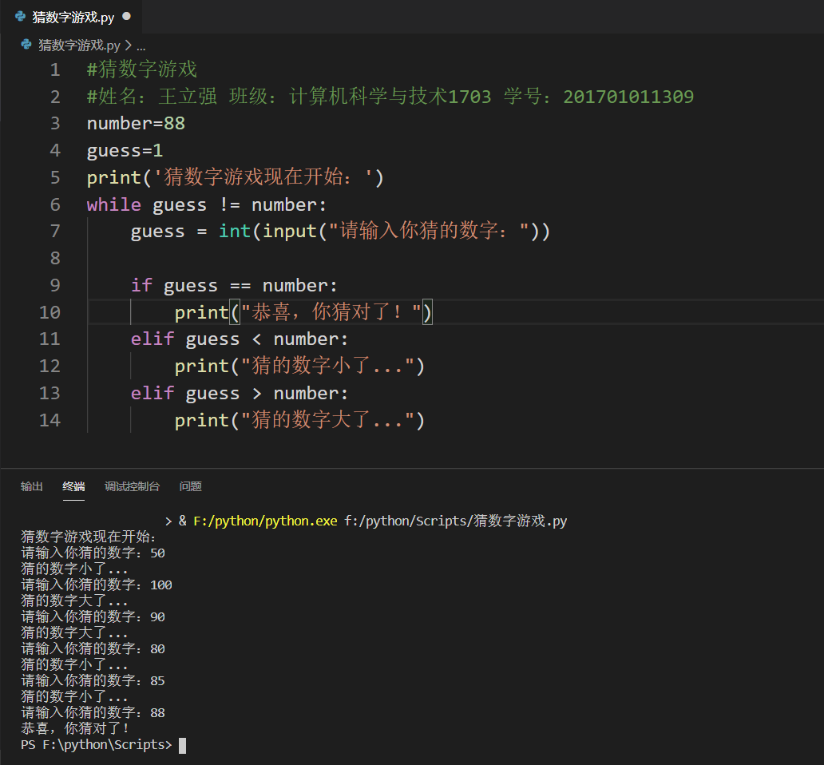
Task: Switch to the 输出 panel tab
Action: tap(31, 486)
